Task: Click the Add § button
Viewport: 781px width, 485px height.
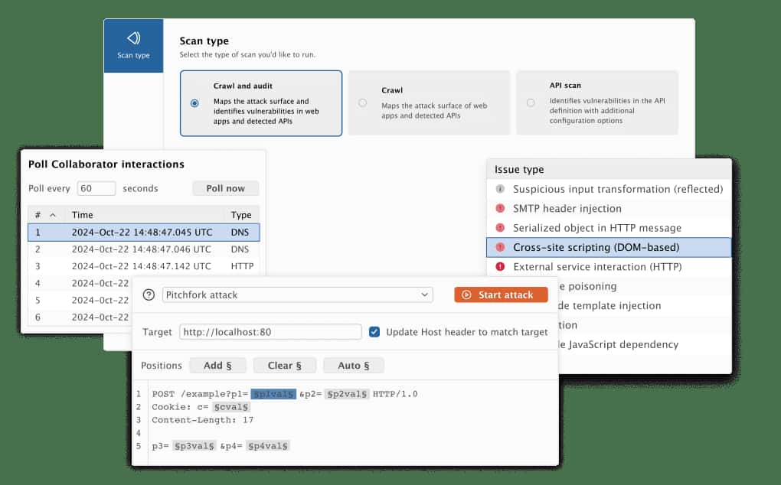Action: tap(217, 365)
